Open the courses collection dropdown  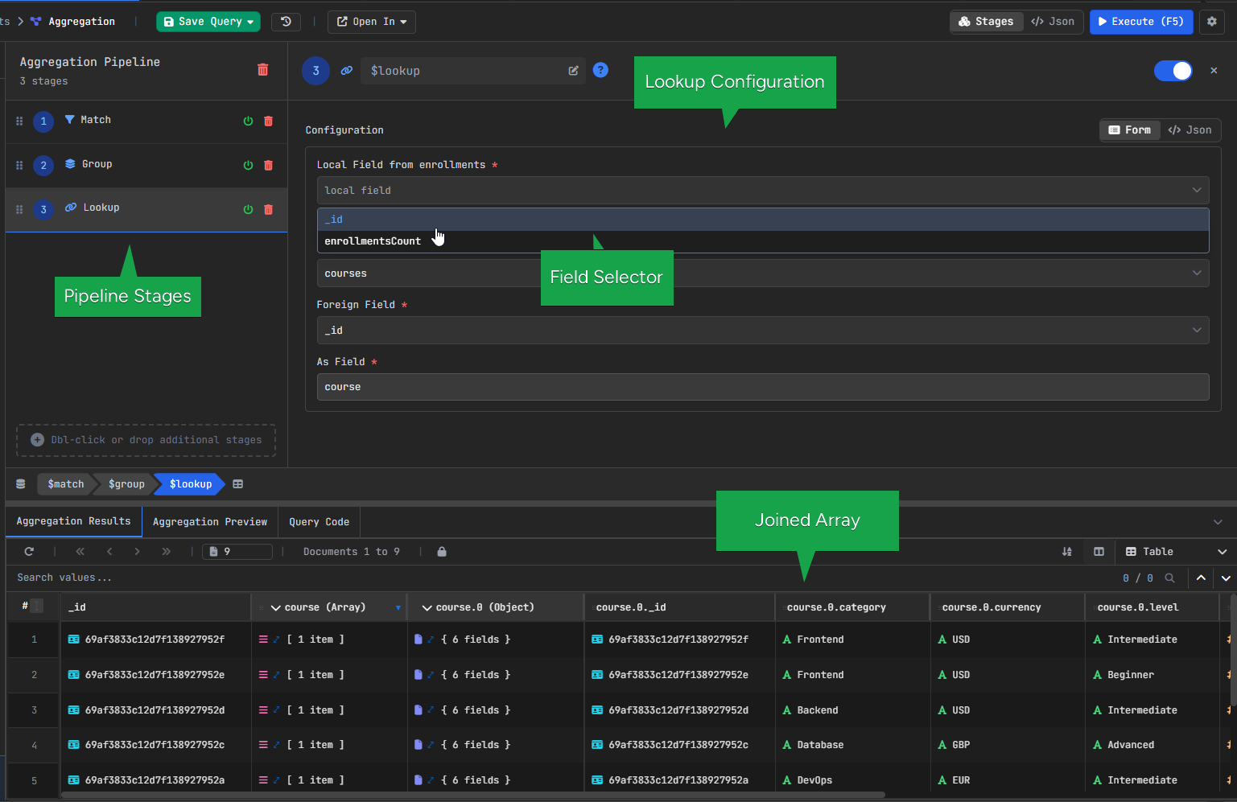tap(763, 274)
